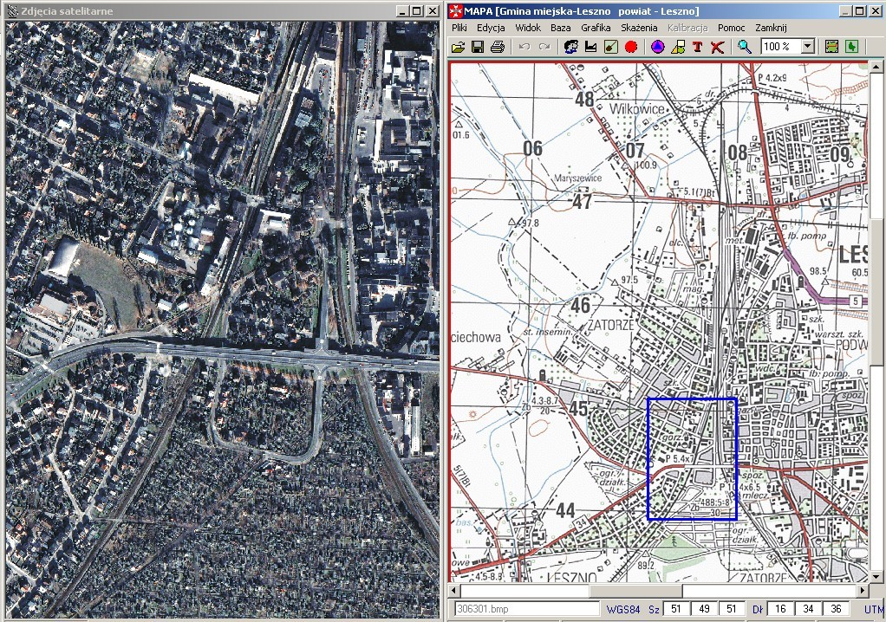Click the person-face toolbar icon

point(571,47)
